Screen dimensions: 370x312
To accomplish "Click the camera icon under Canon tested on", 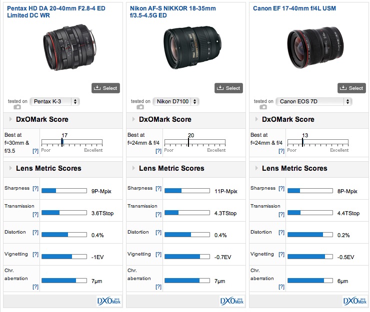I will pyautogui.click(x=263, y=107).
